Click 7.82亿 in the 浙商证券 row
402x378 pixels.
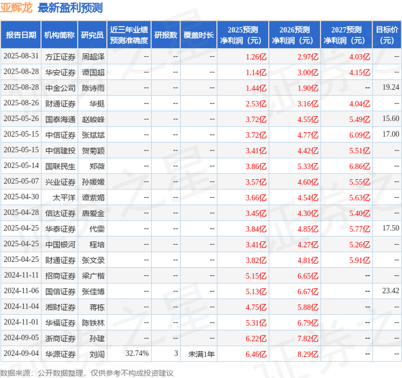point(308,339)
